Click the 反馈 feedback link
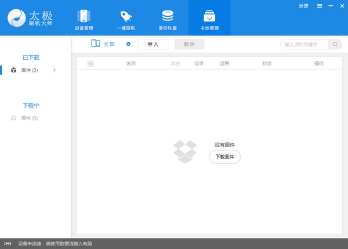This screenshot has height=249, width=348. (x=303, y=6)
